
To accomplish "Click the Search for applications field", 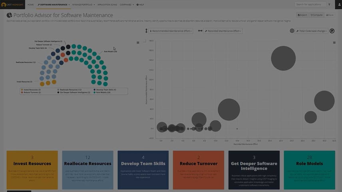I will tap(310, 4).
